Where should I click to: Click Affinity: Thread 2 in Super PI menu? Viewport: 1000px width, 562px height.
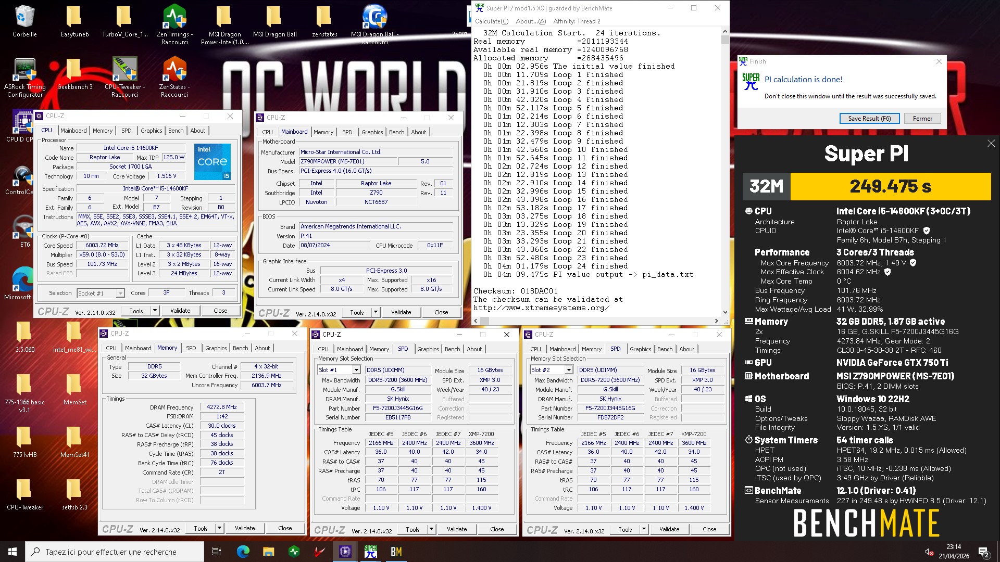pos(577,21)
